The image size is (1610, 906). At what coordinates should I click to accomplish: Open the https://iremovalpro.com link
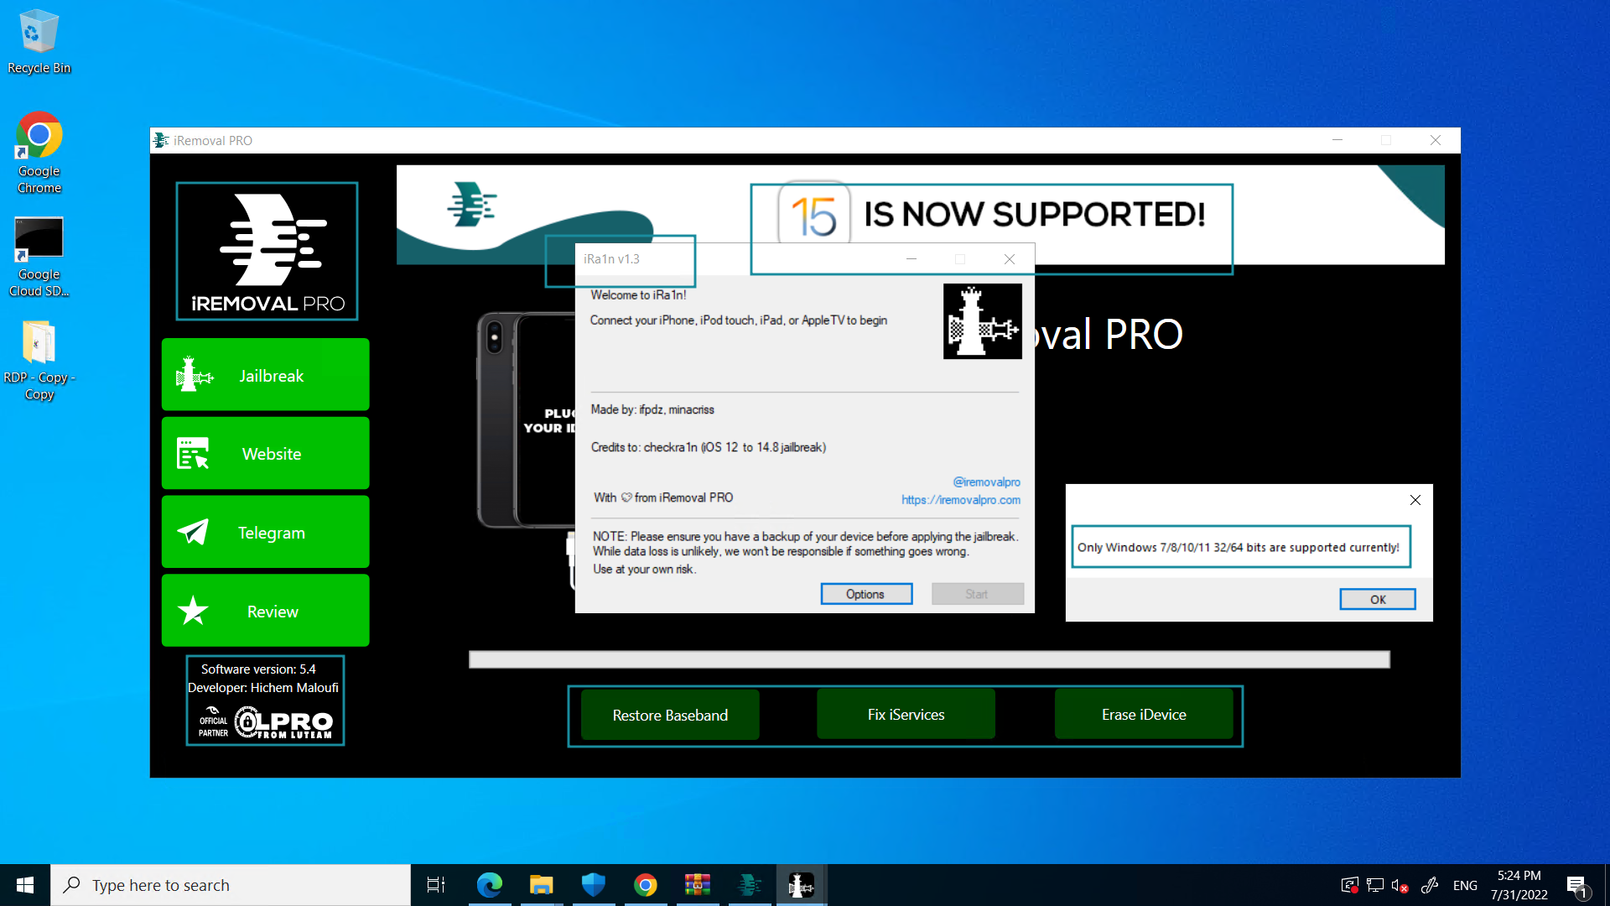[961, 500]
